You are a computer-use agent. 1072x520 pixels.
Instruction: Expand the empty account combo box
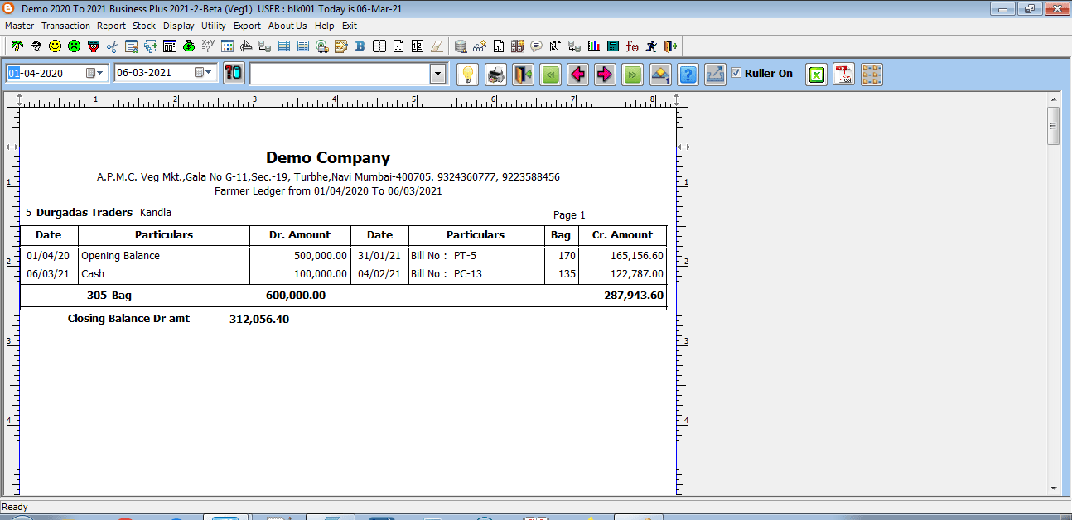438,75
